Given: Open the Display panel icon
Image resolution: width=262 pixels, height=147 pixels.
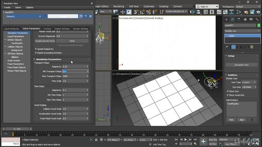Looking at the screenshot, I should pyautogui.click(x=251, y=20).
